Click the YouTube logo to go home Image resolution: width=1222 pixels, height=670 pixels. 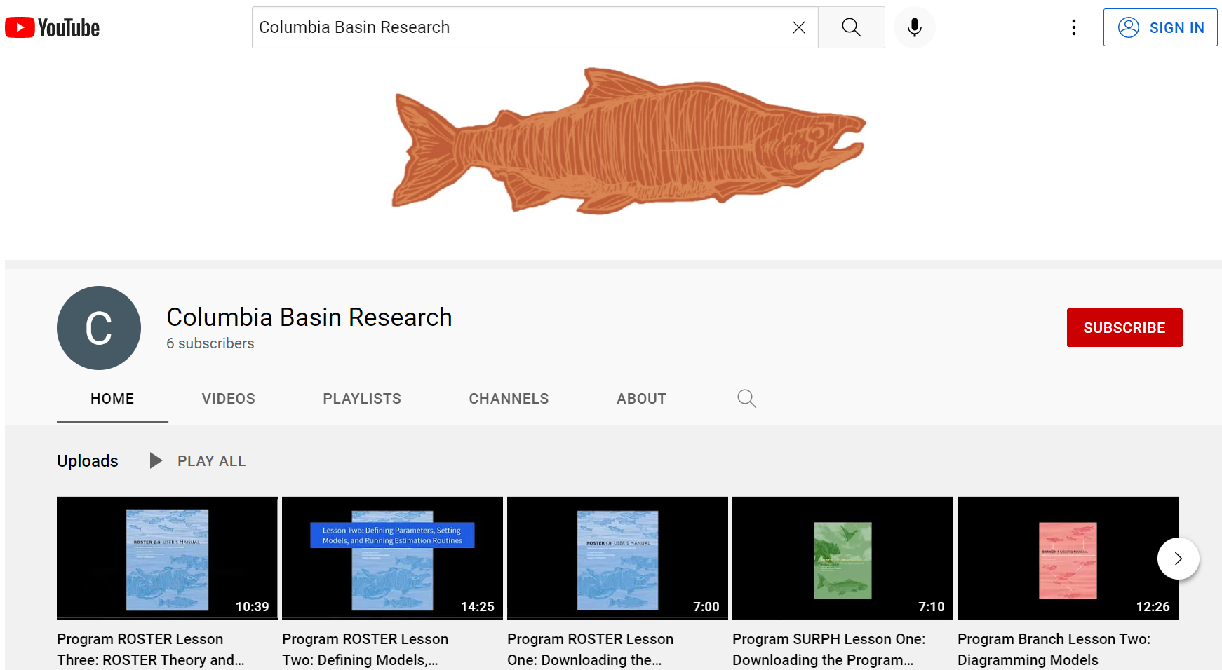coord(52,27)
